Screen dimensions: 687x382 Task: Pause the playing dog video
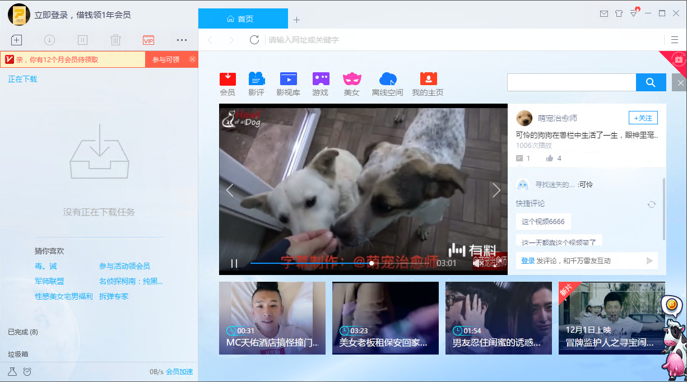tap(234, 263)
